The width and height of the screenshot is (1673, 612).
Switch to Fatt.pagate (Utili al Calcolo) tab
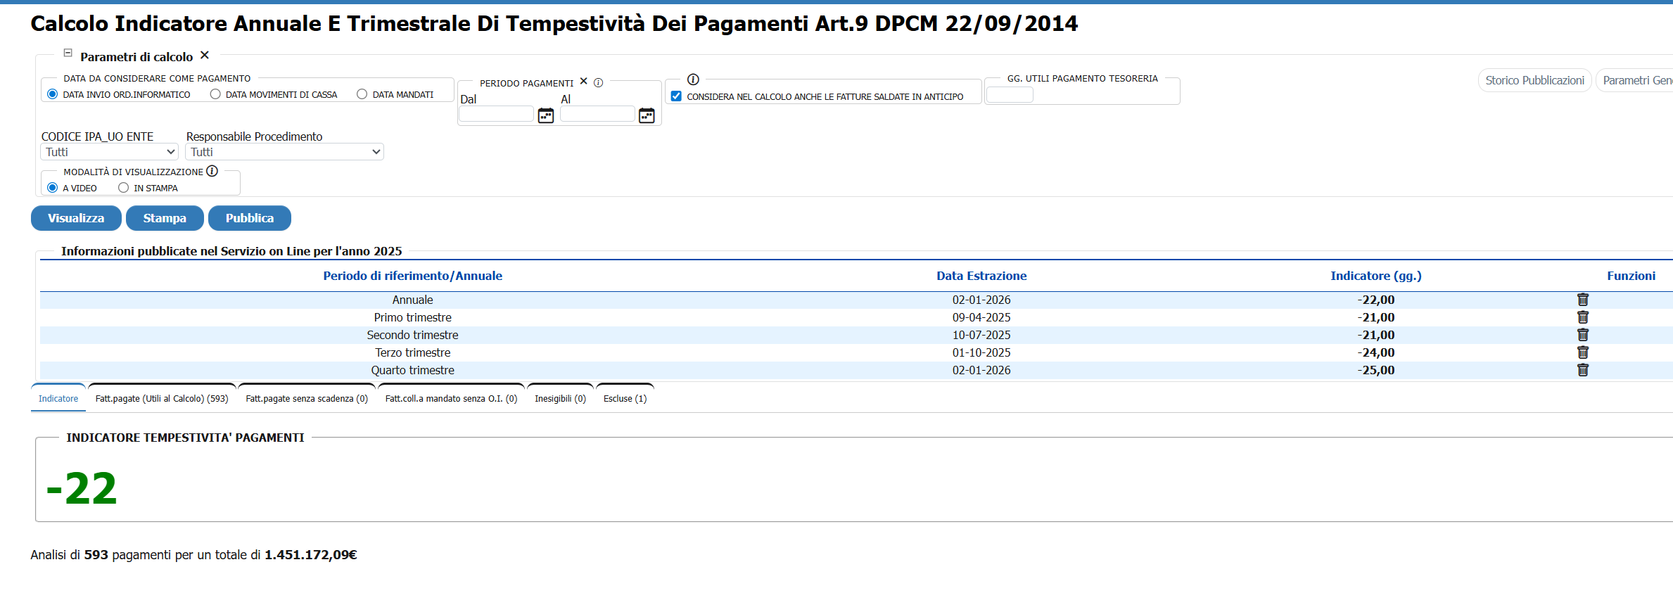(162, 399)
